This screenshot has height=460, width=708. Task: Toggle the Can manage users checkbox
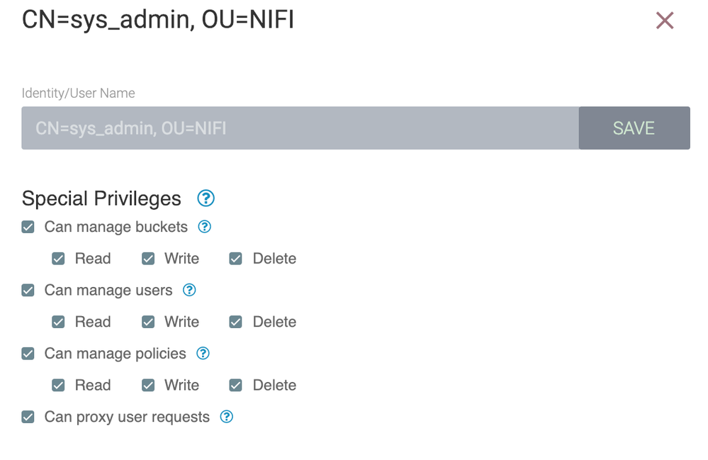coord(28,290)
